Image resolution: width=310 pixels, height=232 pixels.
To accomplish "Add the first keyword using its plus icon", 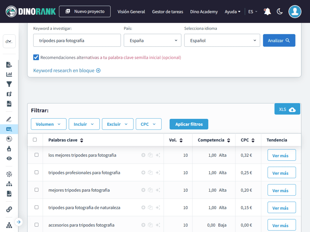I will [143, 155].
